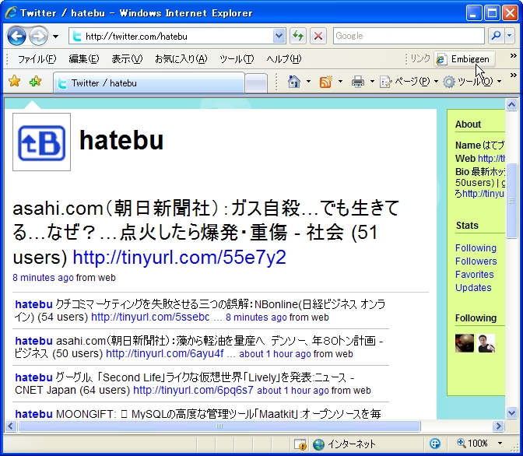Image resolution: width=523 pixels, height=456 pixels.
Task: Click horizontal scrollbar left arrow
Action: [11, 426]
